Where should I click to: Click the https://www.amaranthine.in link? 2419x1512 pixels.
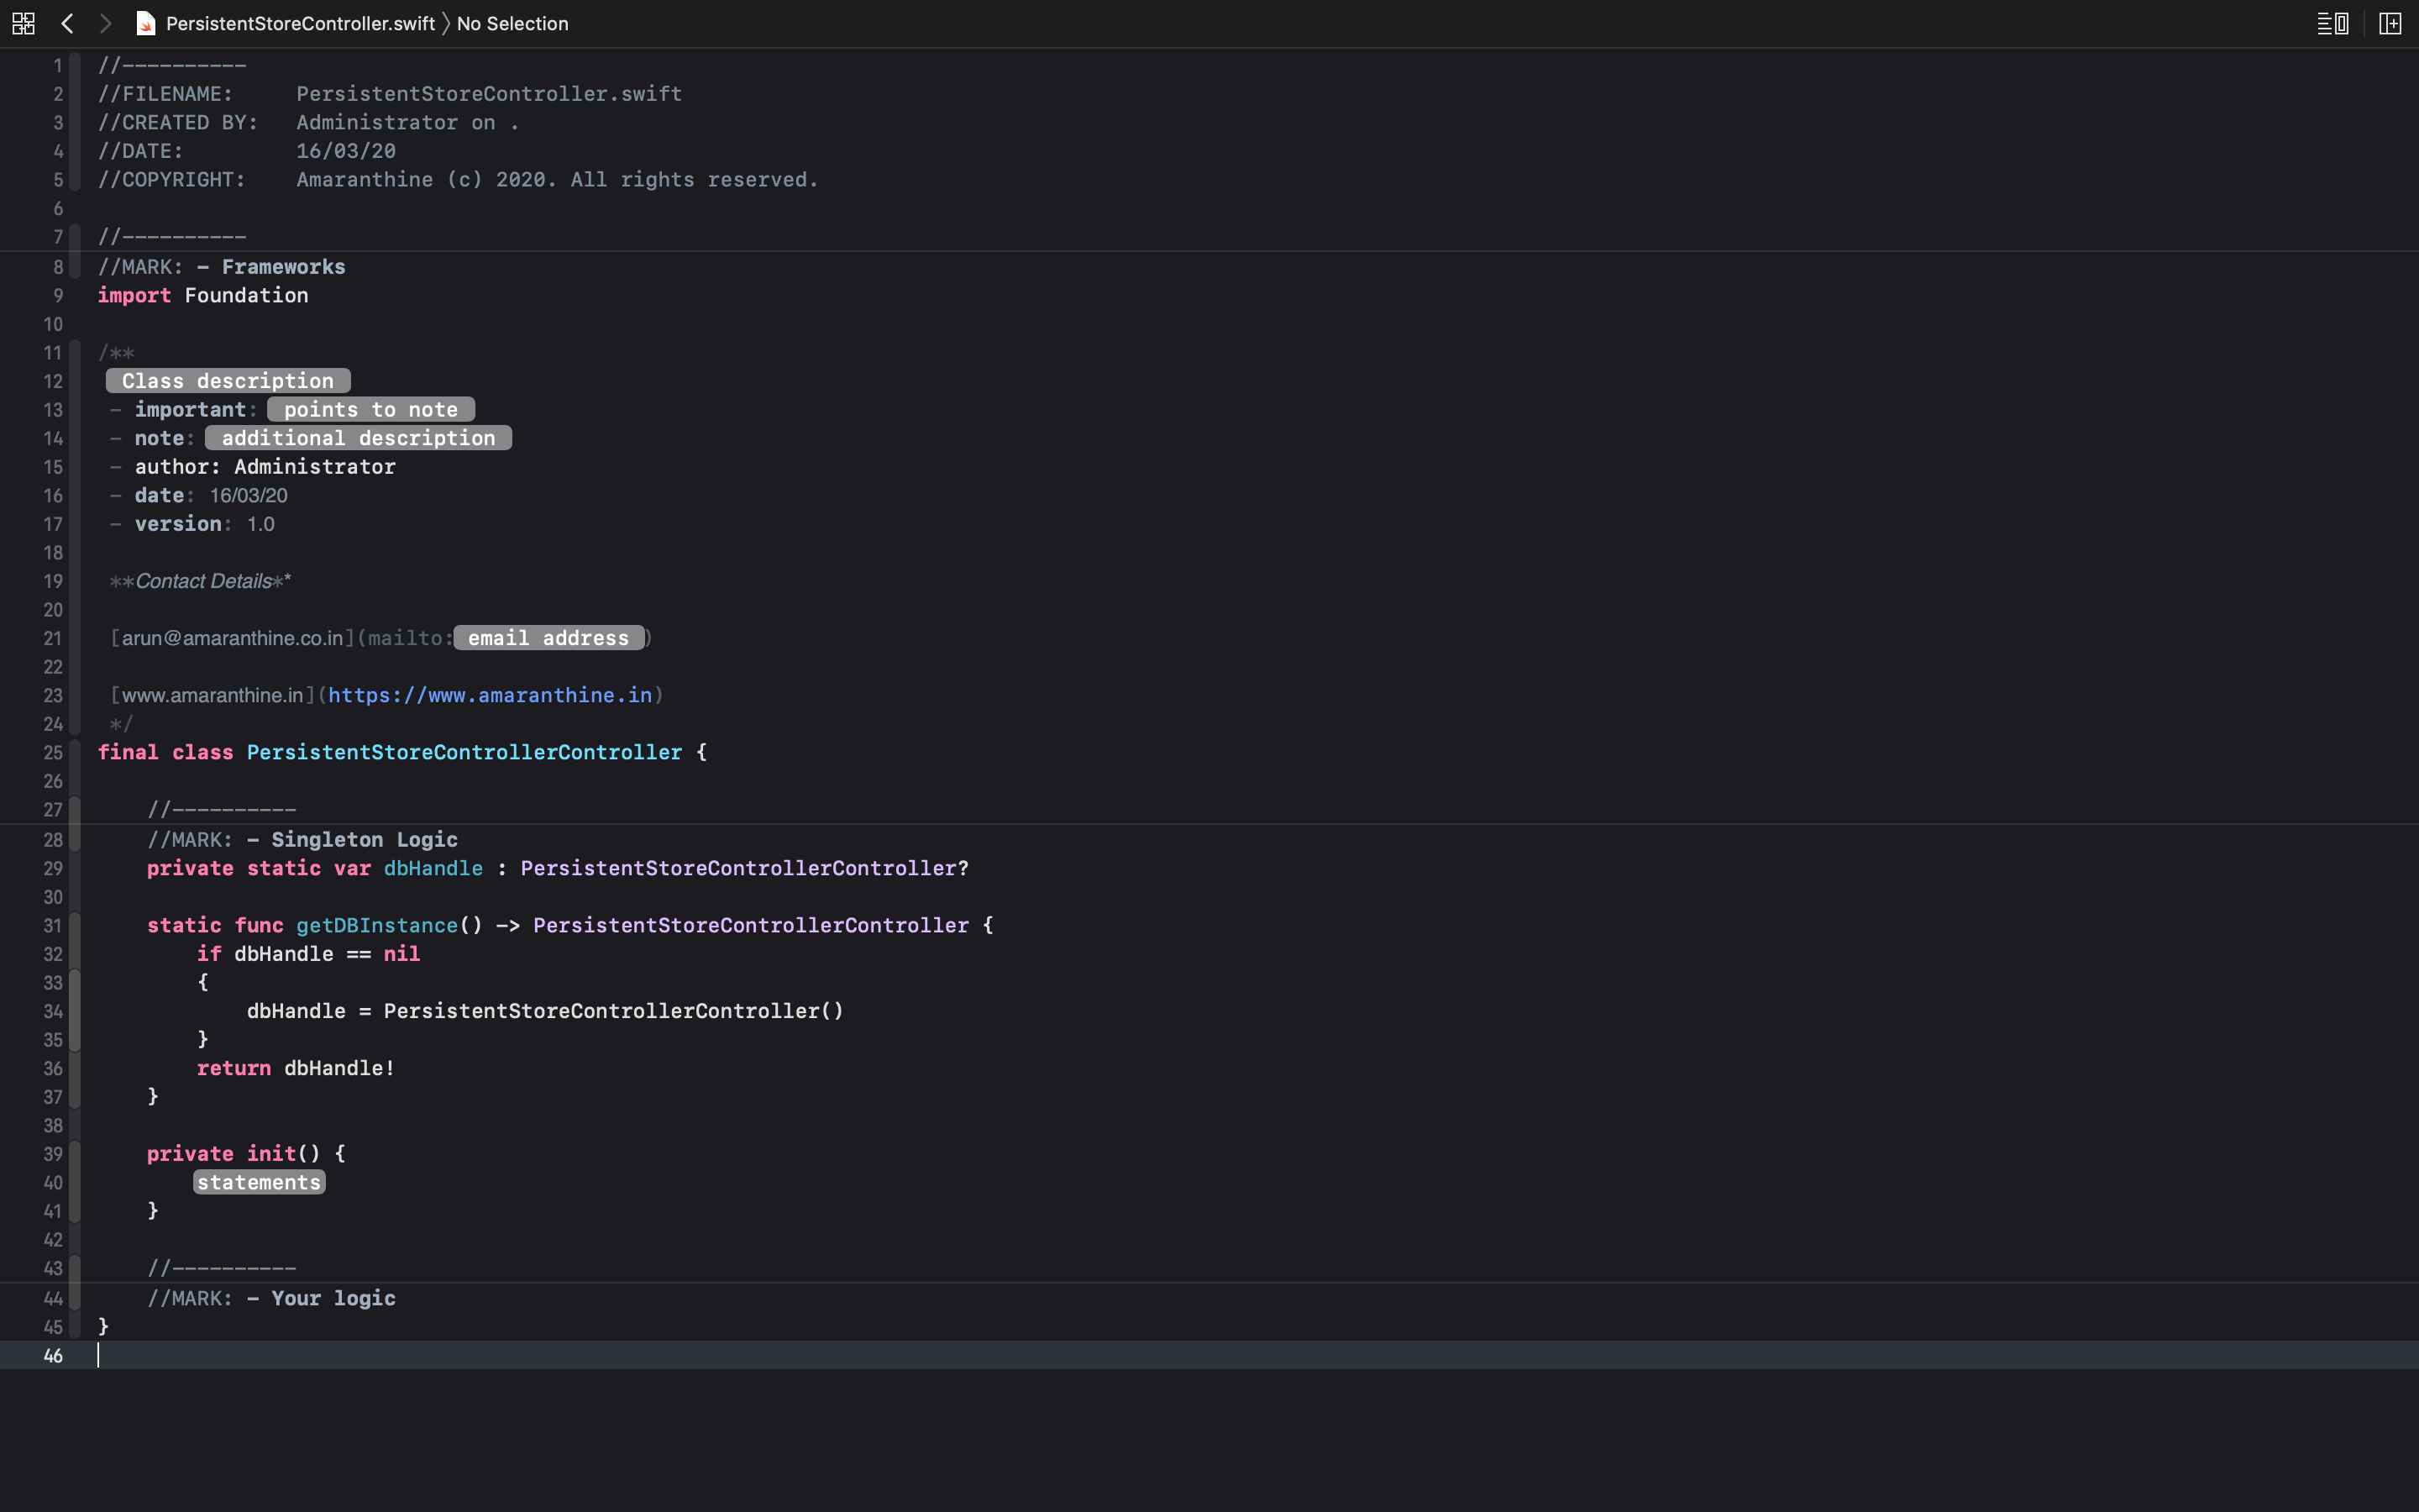tap(490, 695)
